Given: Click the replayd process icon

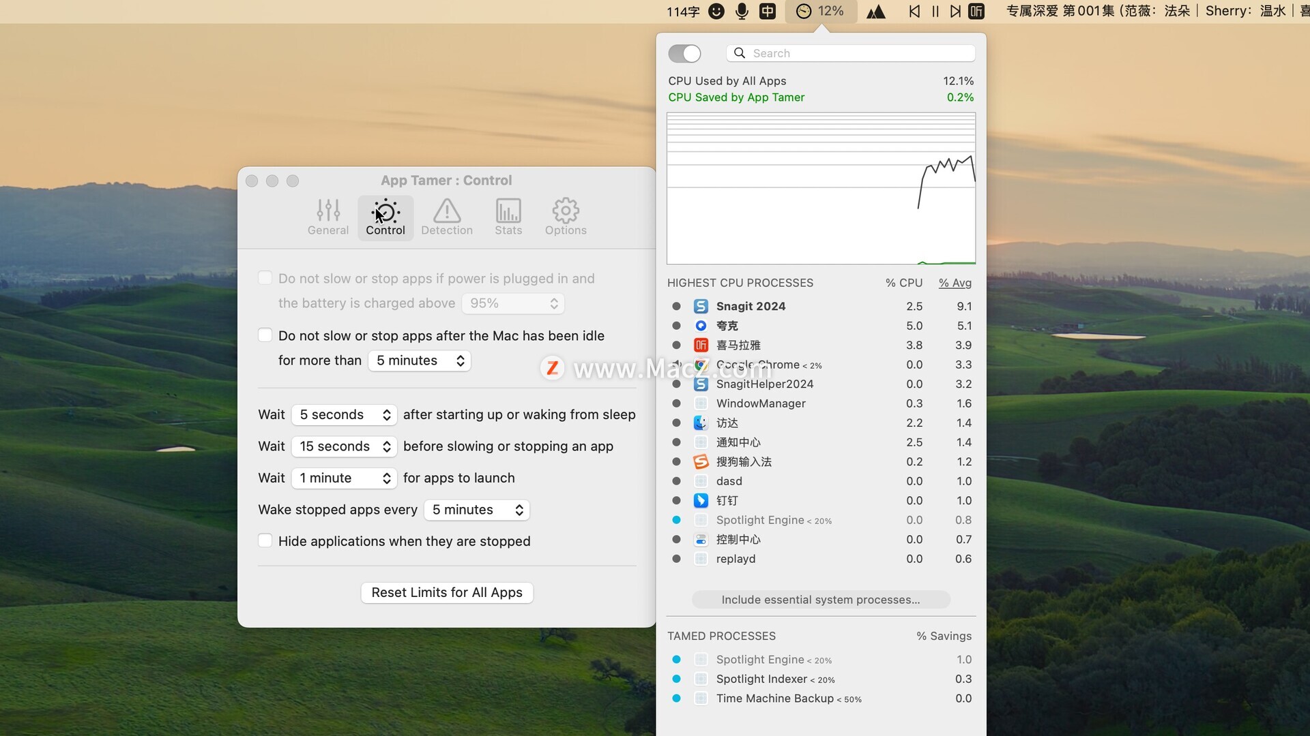Looking at the screenshot, I should (x=701, y=559).
